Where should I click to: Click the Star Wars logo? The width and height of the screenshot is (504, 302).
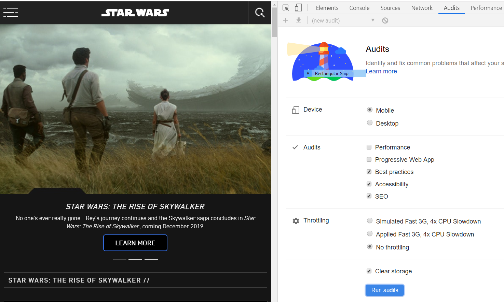pos(135,13)
